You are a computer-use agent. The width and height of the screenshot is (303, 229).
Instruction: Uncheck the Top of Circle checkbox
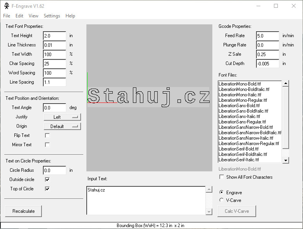(47, 189)
